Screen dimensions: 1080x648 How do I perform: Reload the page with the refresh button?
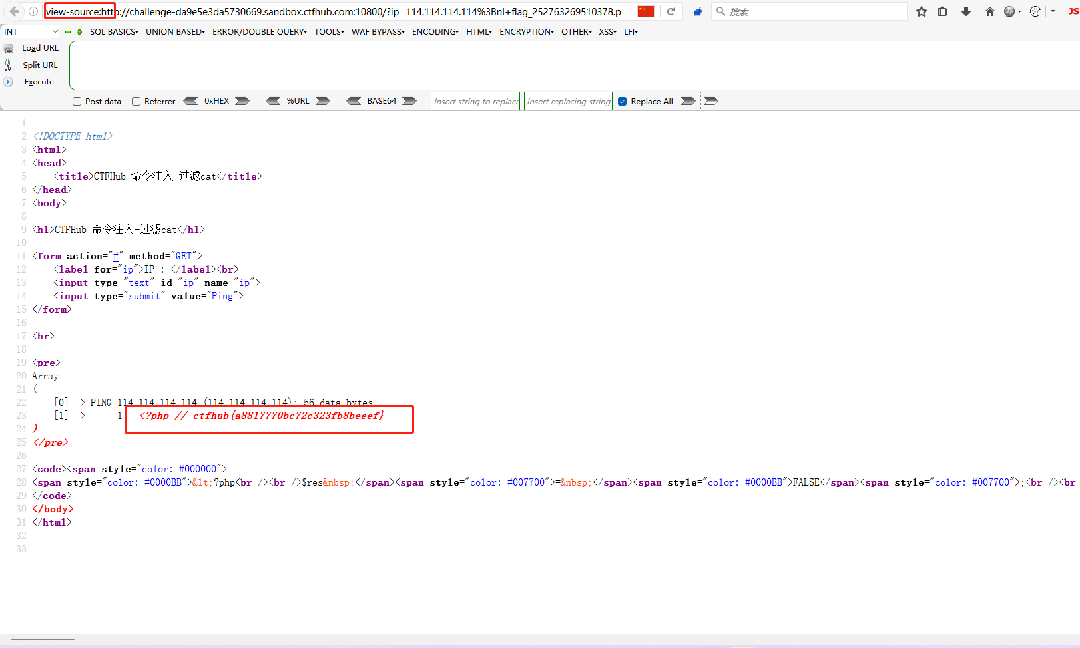[x=671, y=11]
